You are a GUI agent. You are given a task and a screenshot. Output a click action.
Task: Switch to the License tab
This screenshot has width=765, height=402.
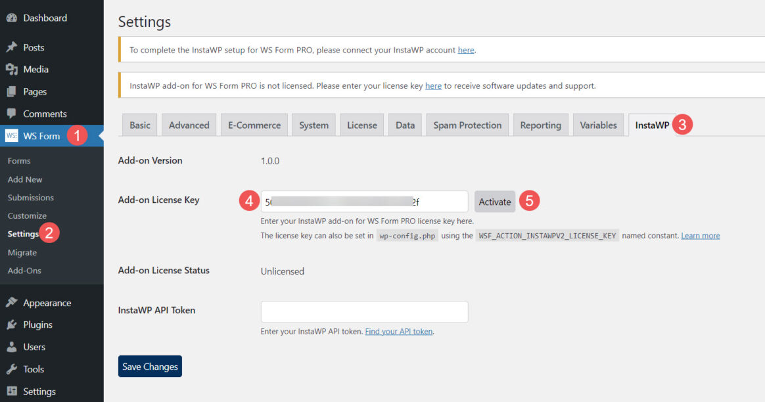pos(362,125)
